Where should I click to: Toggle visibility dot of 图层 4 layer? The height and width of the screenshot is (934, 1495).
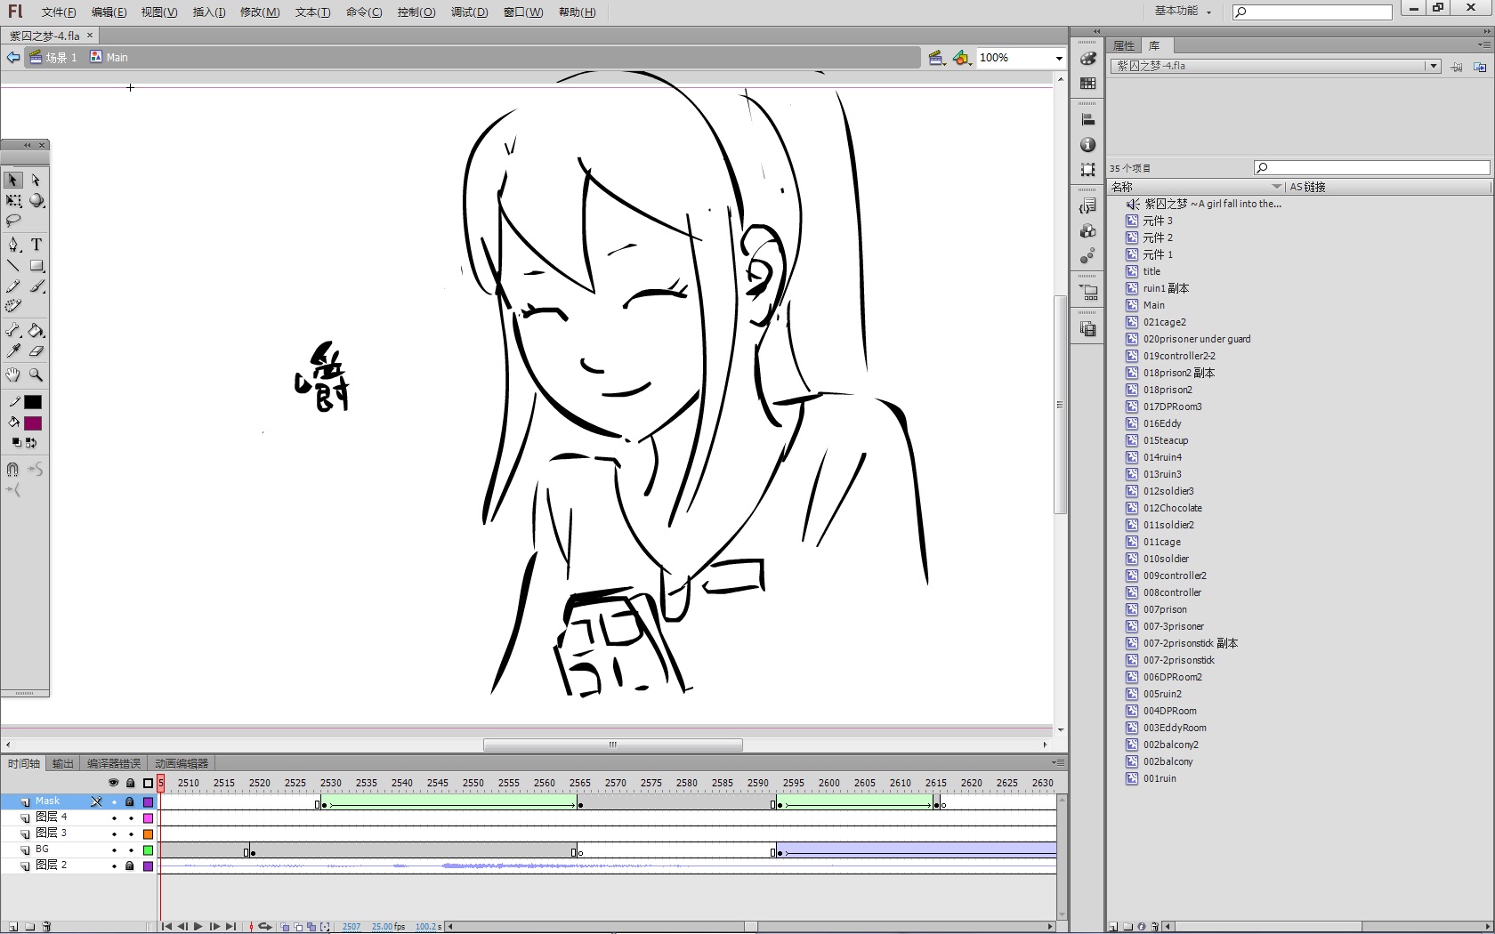click(114, 818)
